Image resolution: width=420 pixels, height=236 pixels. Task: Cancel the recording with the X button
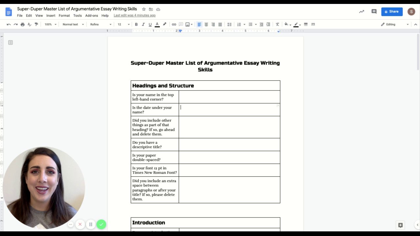click(80, 224)
